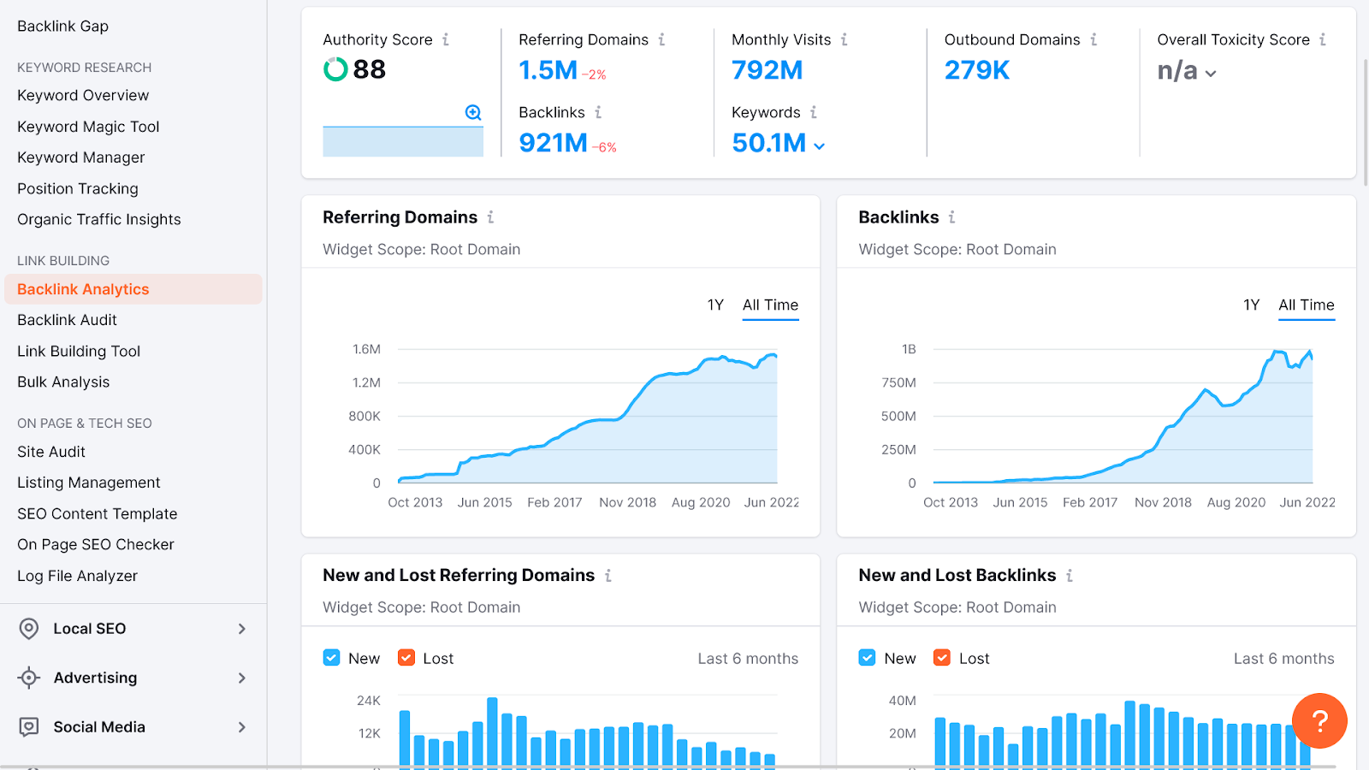Open Keyword Magic Tool
Viewport: 1369px width, 770px height.
click(88, 127)
